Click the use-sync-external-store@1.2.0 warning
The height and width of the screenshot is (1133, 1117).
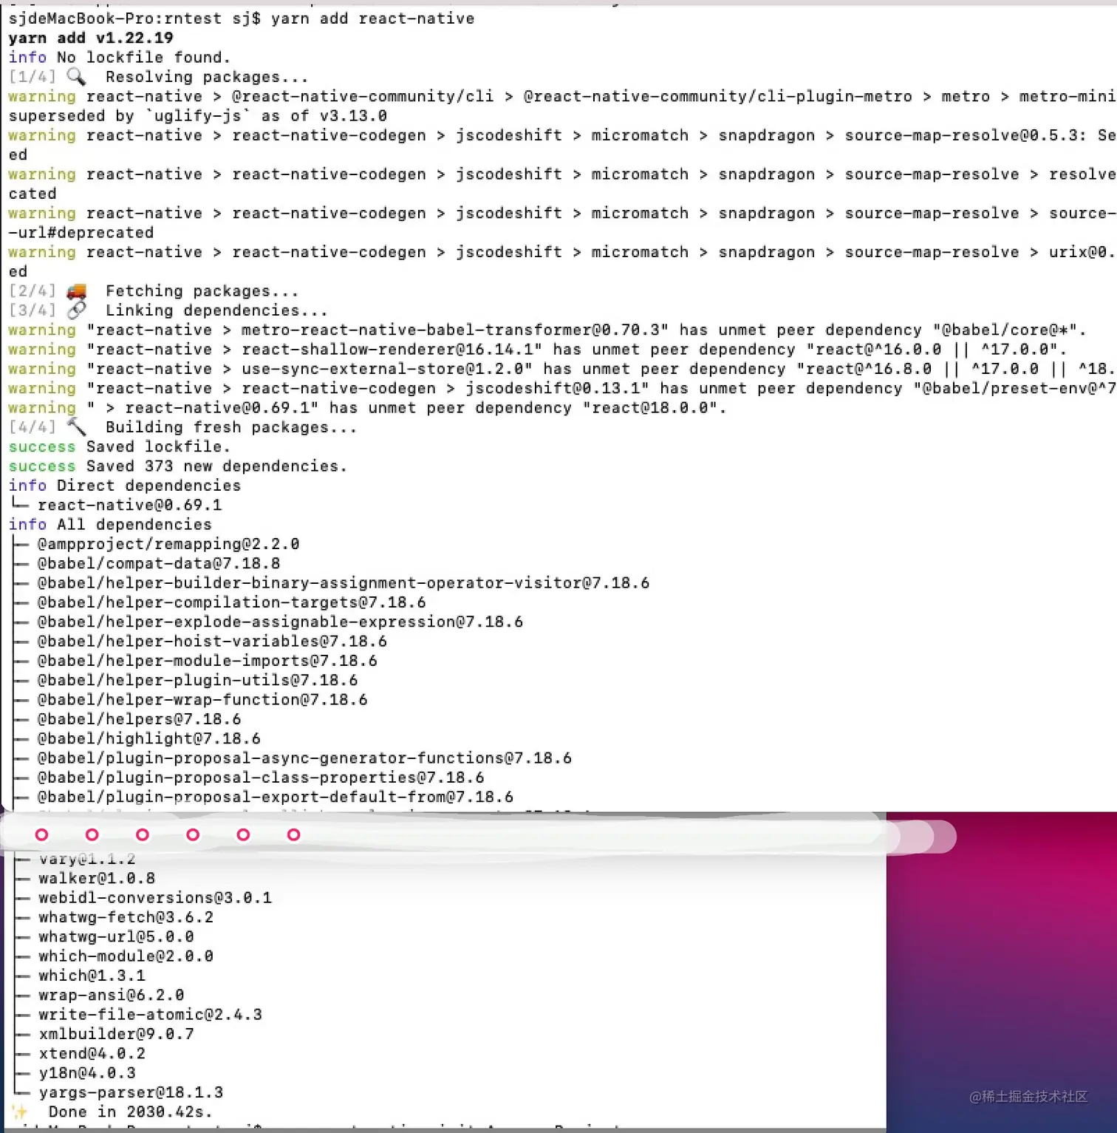561,369
